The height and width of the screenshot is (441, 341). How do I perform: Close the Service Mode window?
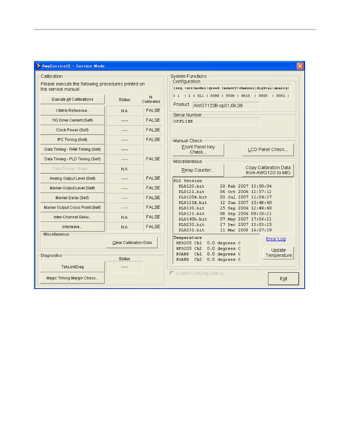click(x=300, y=66)
